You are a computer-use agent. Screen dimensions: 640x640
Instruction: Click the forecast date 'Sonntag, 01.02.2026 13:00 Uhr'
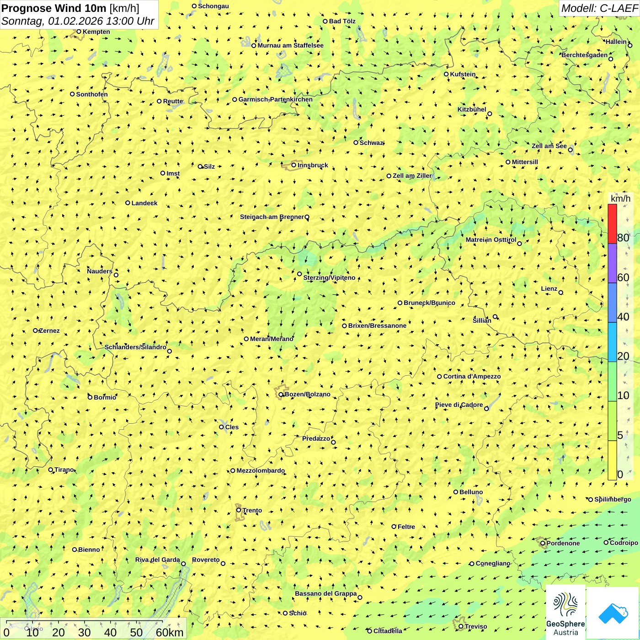click(x=78, y=21)
